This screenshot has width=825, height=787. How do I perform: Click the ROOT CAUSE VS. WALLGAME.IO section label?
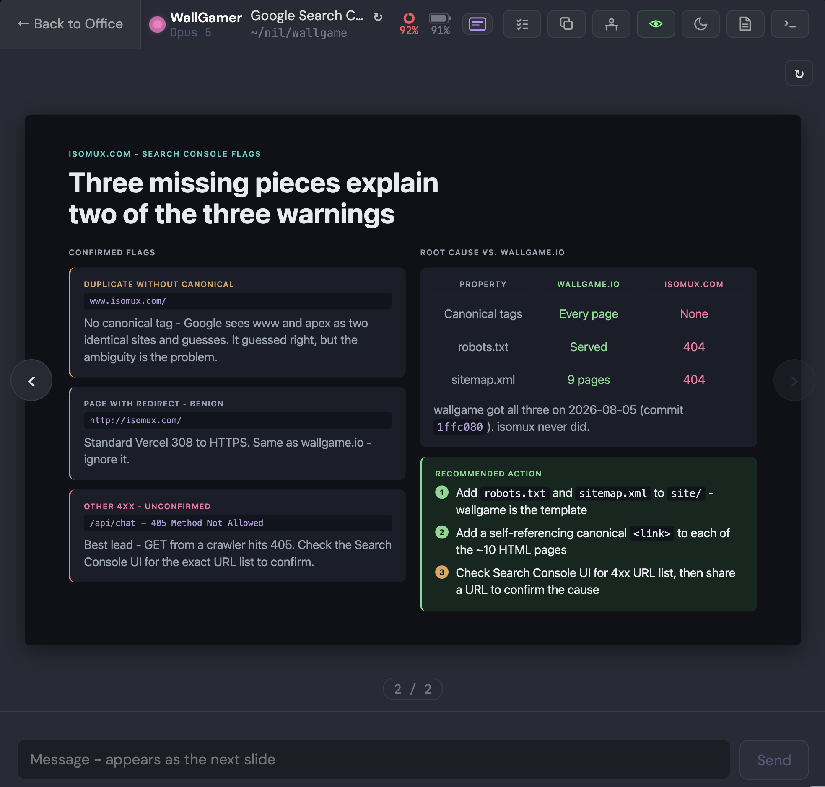pyautogui.click(x=492, y=253)
